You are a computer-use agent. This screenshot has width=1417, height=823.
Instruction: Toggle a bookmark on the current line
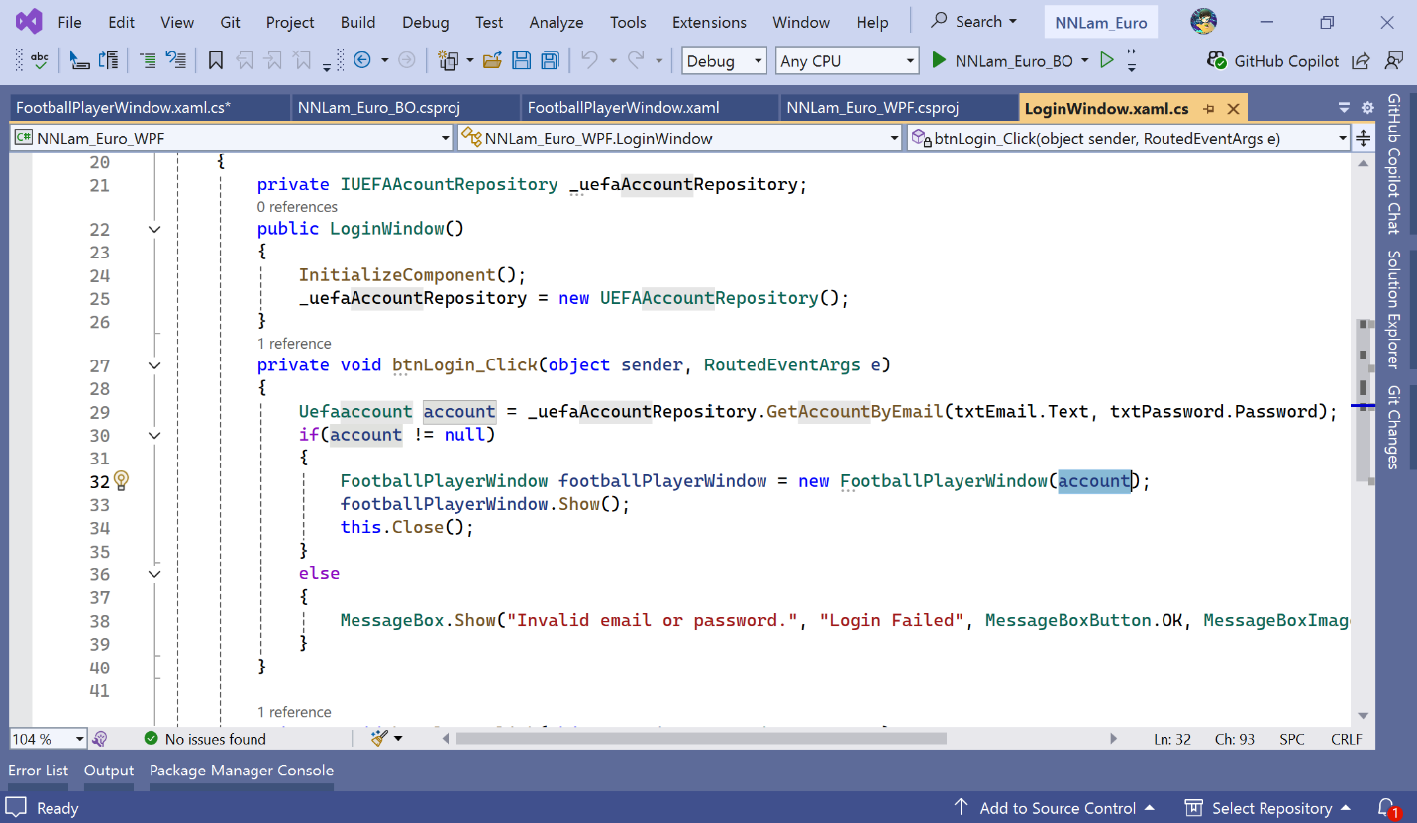pyautogui.click(x=216, y=60)
